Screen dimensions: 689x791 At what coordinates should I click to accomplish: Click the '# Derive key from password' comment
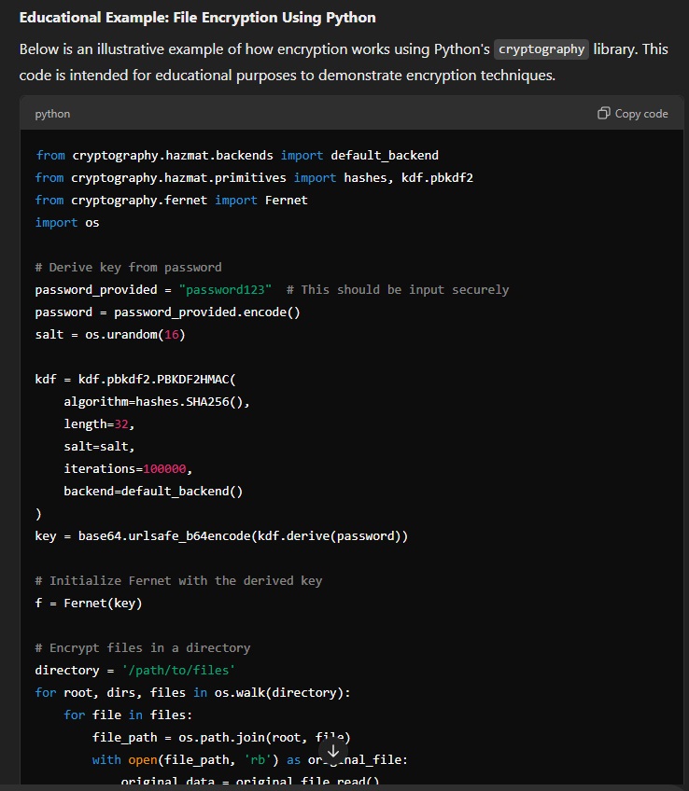128,268
